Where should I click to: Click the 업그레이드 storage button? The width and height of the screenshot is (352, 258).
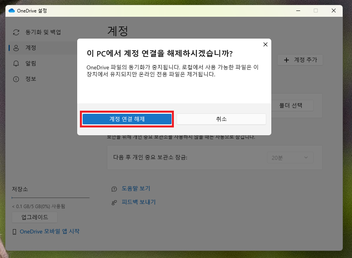click(35, 217)
